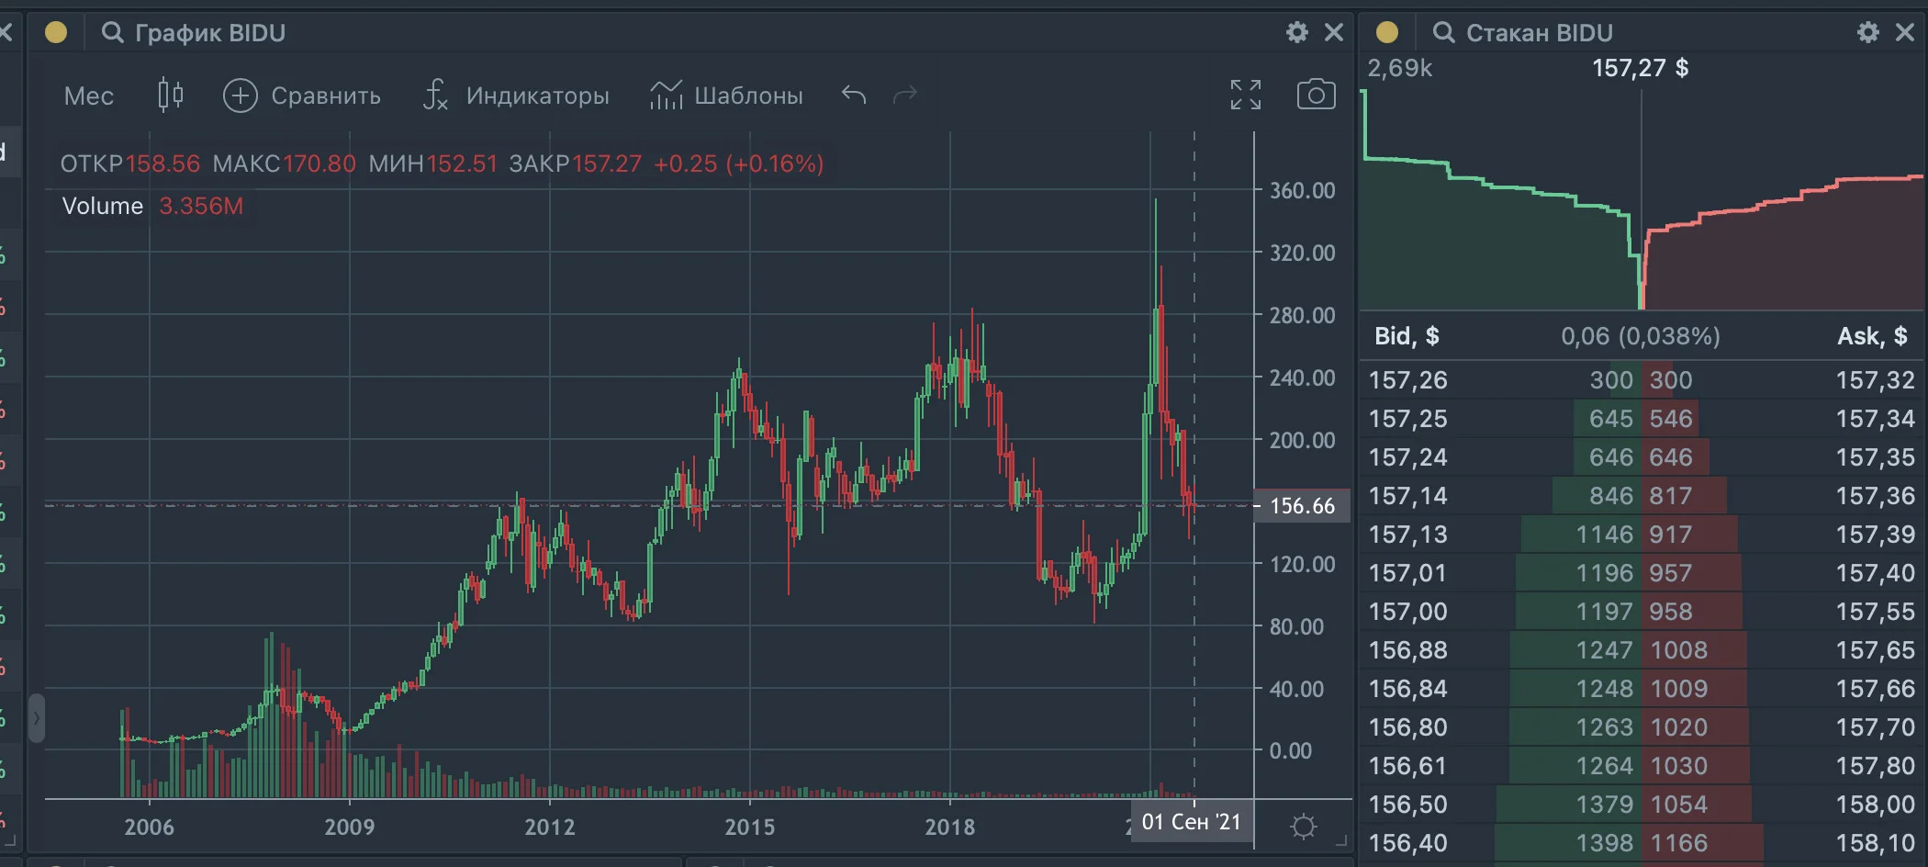The image size is (1928, 867).
Task: Click the Ask, $ column header
Action: pyautogui.click(x=1872, y=336)
